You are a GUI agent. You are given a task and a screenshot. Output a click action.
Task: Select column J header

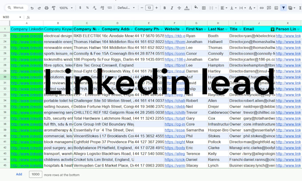tap(259, 23)
